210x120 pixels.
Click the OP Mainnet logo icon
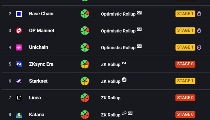[19, 31]
